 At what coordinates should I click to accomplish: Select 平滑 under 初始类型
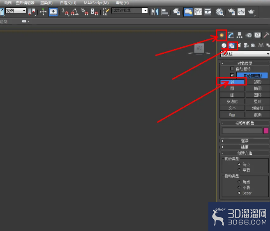click(x=239, y=170)
